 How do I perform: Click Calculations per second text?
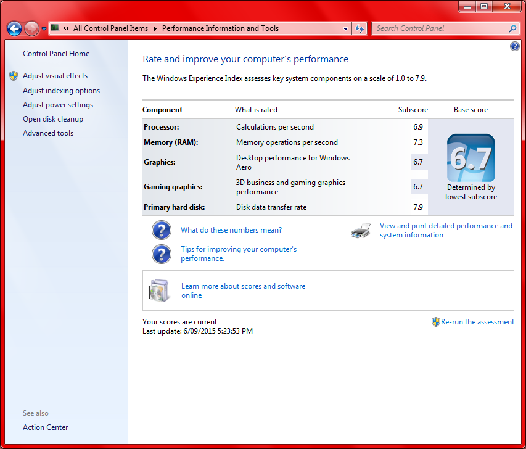click(275, 127)
